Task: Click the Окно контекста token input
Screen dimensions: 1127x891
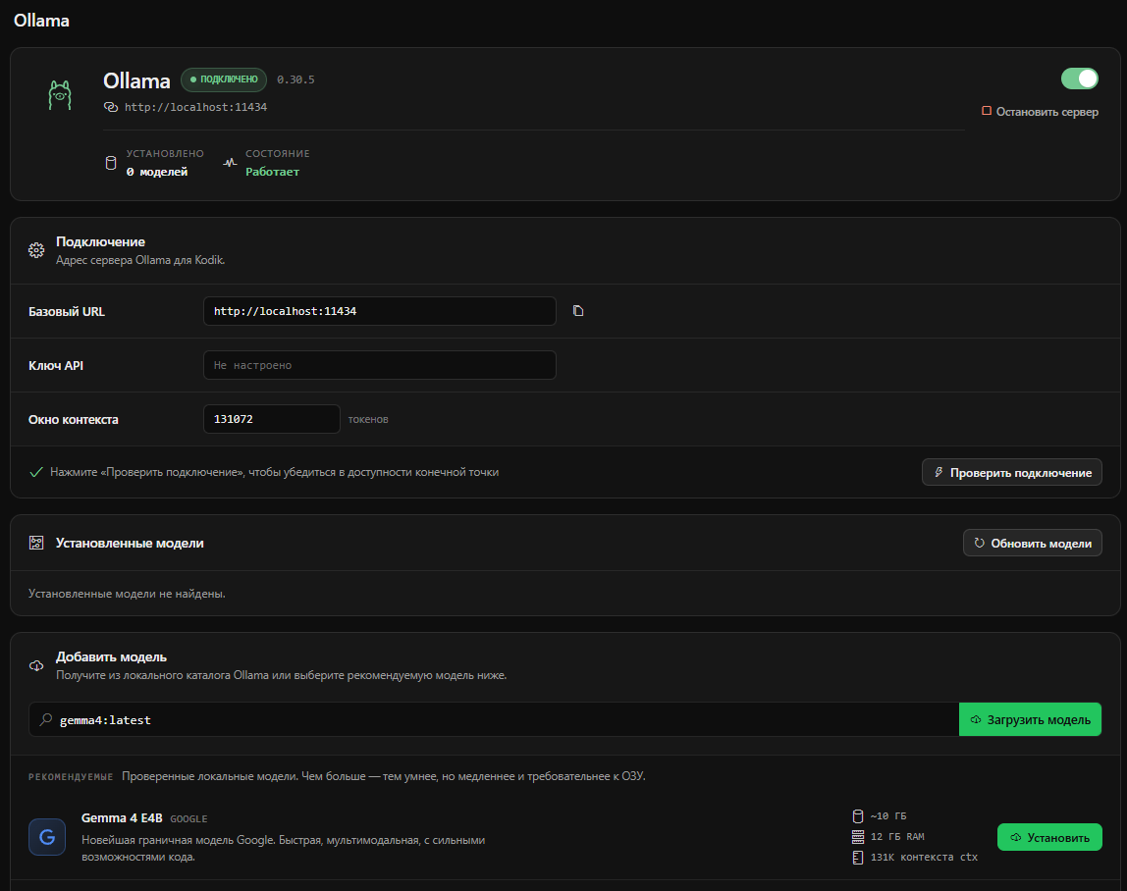Action: coord(272,419)
